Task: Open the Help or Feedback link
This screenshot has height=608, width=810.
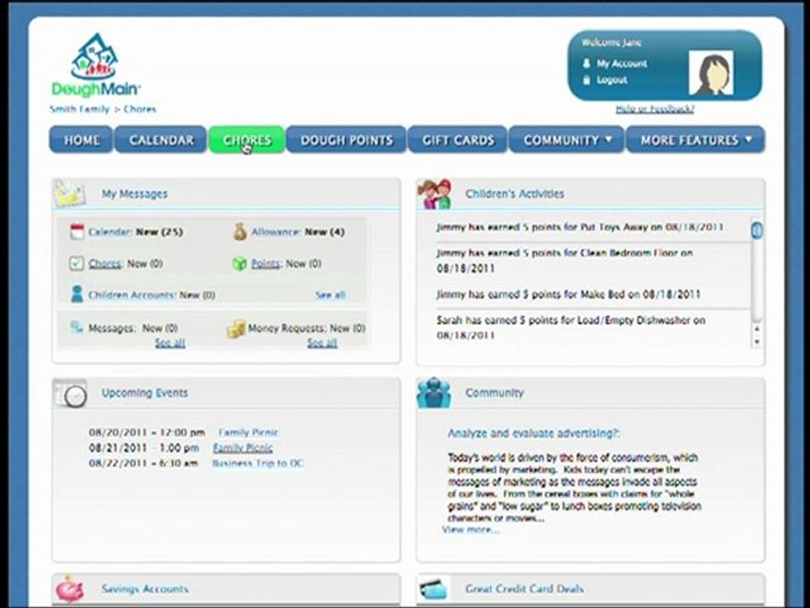Action: [655, 109]
